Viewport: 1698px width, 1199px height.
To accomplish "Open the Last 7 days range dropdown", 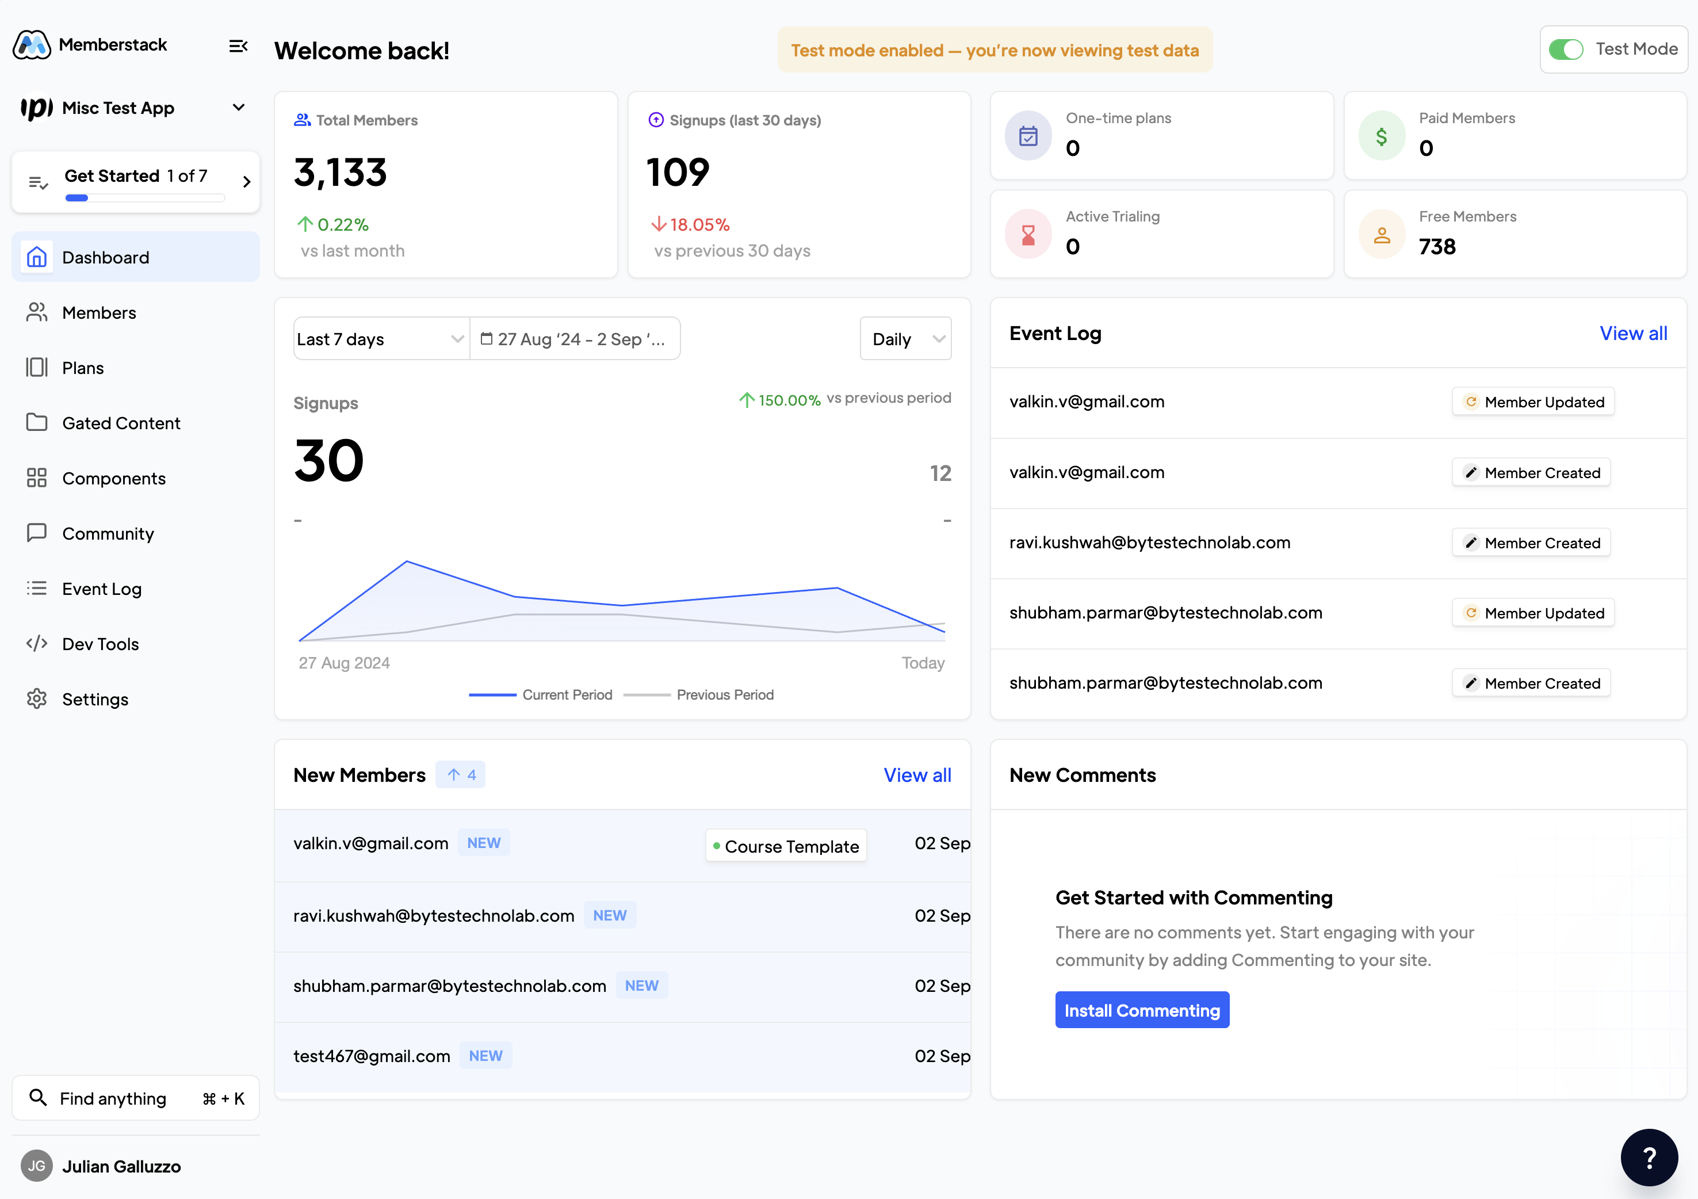I will pyautogui.click(x=381, y=339).
